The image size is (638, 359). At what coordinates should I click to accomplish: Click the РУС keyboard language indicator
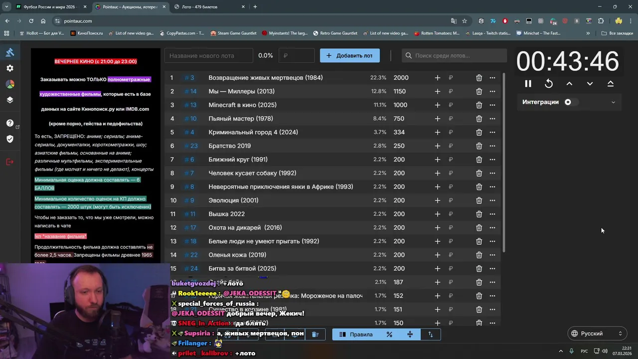pos(584,351)
